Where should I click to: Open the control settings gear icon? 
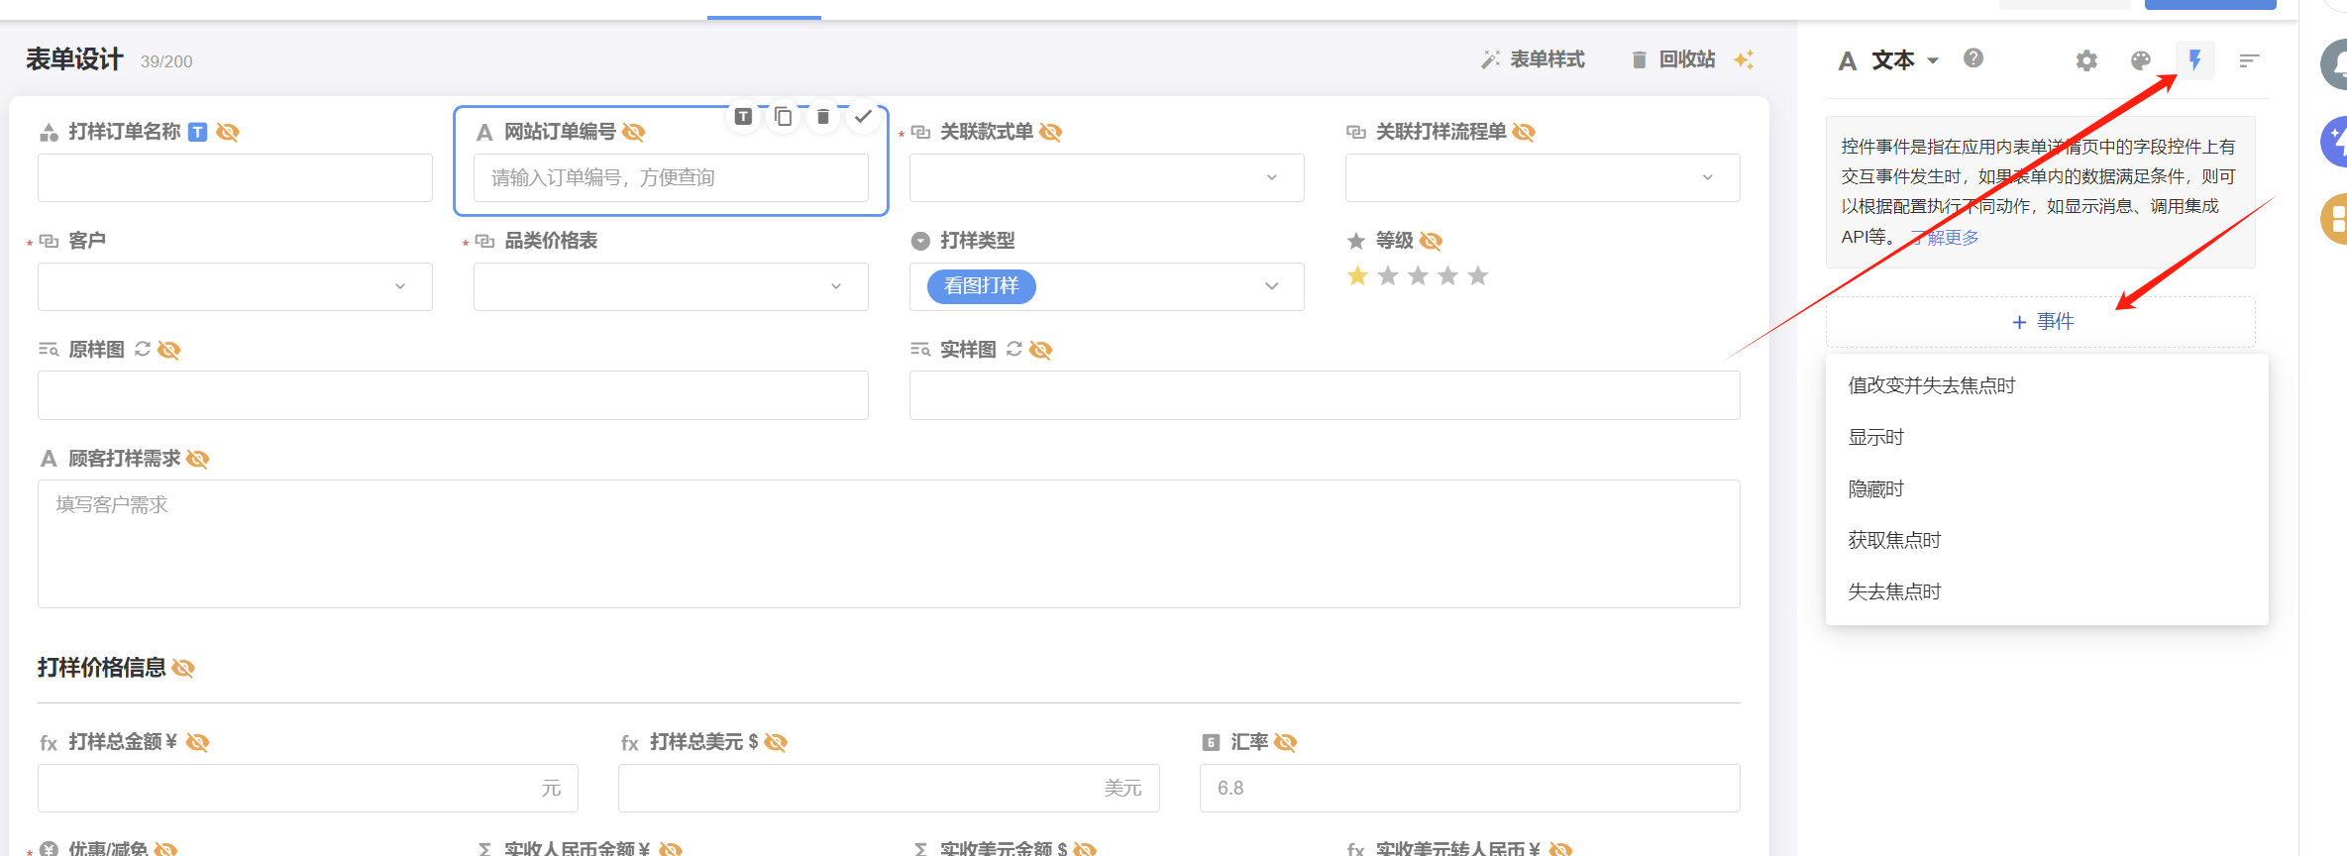click(x=2086, y=60)
